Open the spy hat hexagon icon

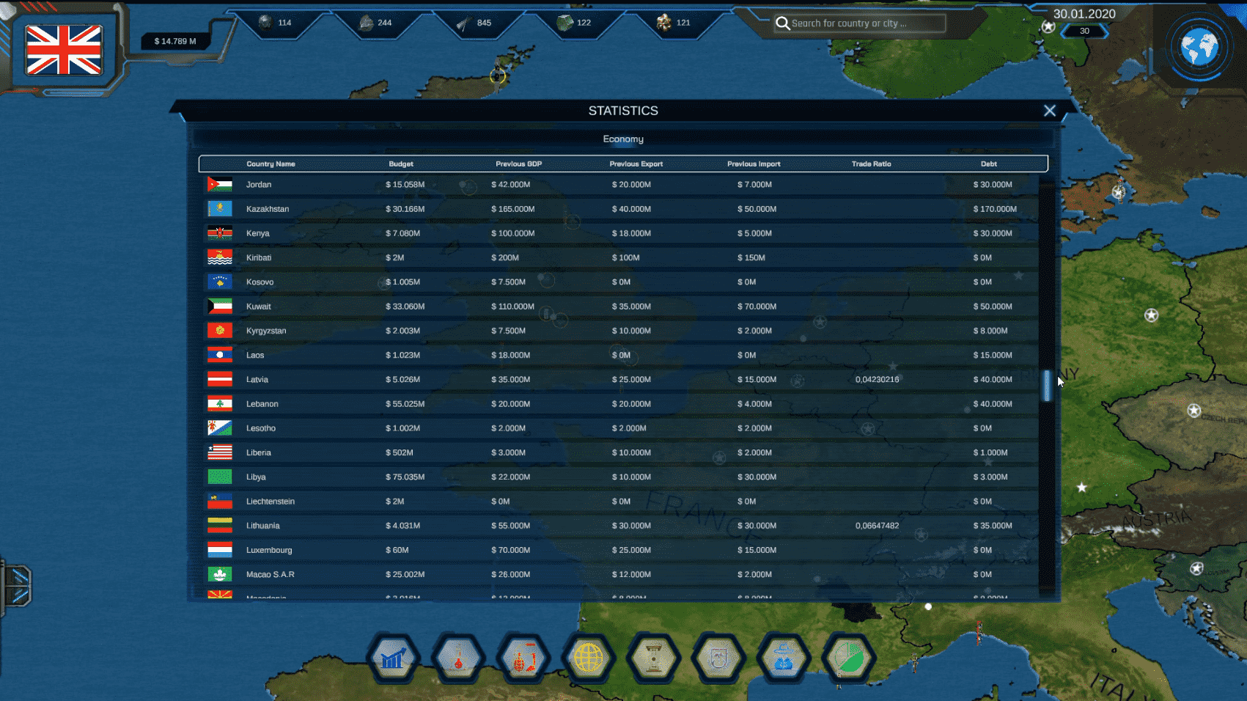(x=784, y=658)
